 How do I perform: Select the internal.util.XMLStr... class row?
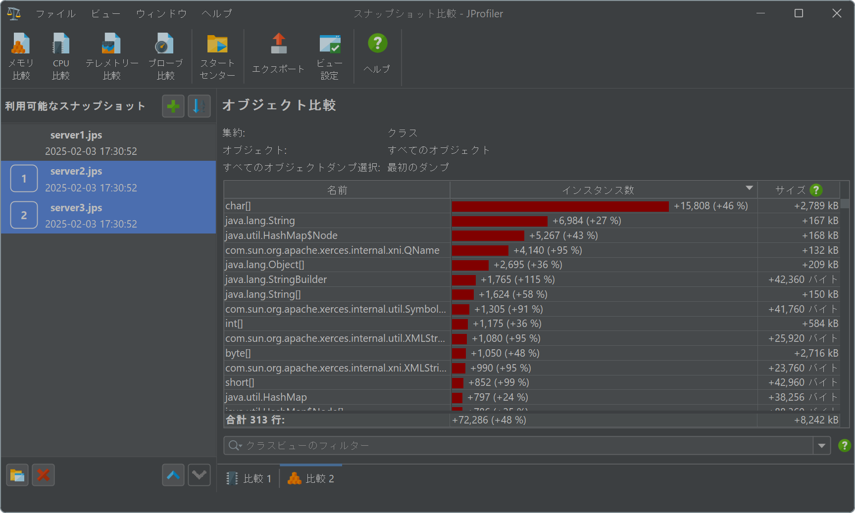532,338
